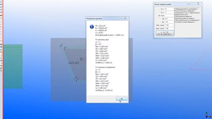The width and height of the screenshot is (212, 119).
Task: Click the coordinate axes icon in viewport corner
Action: [208, 115]
